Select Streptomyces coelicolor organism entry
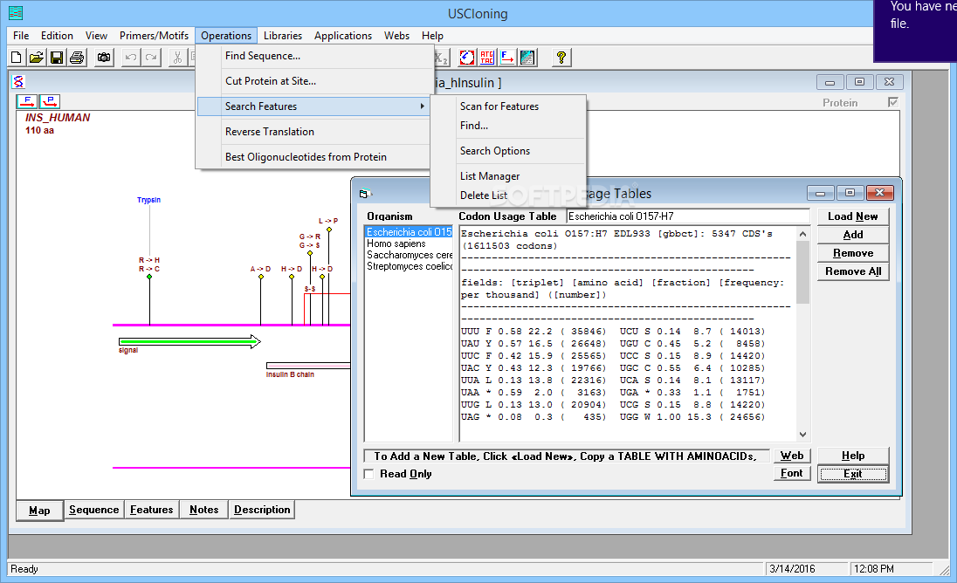 click(x=409, y=266)
